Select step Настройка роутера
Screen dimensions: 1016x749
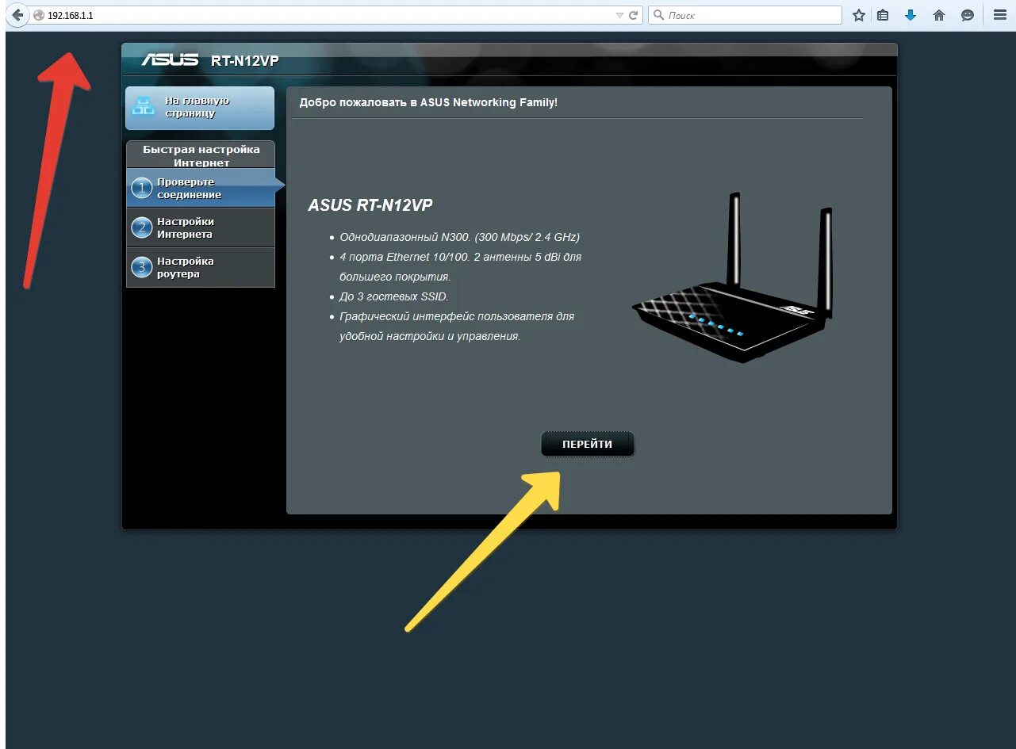201,267
